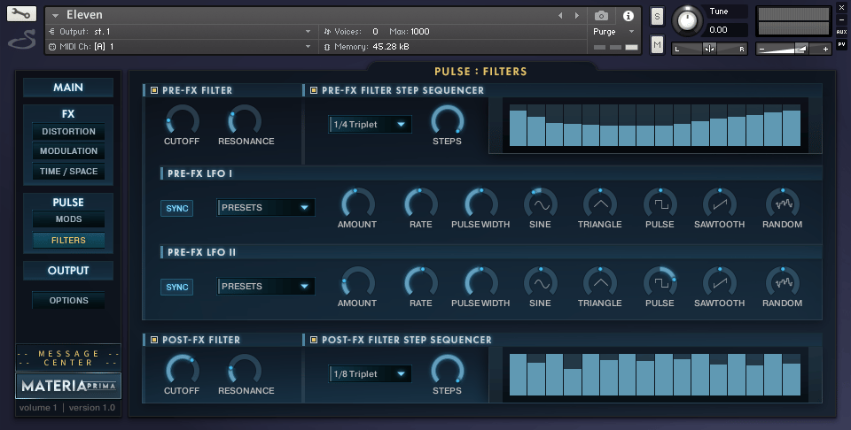Click the Pre-FX sequencer Steps knob
This screenshot has height=430, width=851.
point(447,120)
